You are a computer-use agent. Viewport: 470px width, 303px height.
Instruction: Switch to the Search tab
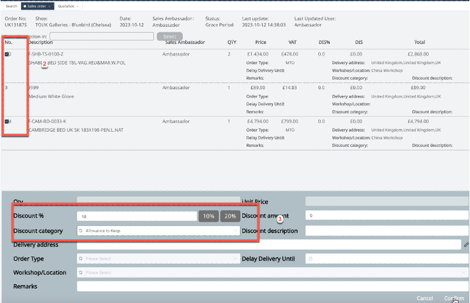11,6
